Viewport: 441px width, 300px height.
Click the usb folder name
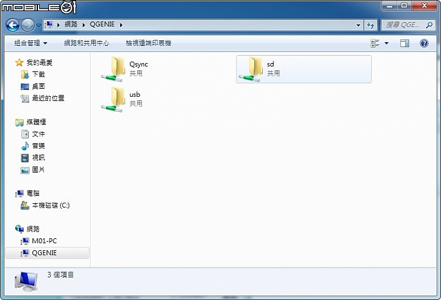135,94
